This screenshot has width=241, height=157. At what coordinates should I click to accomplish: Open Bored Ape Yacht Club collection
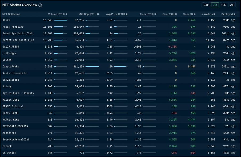coord(17,33)
